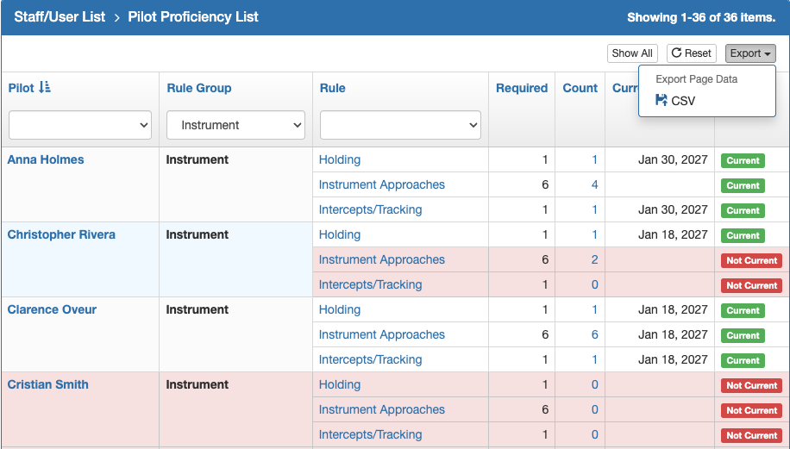Click Cristian Smith's Instrument Approaches rule
The image size is (790, 449).
[381, 409]
